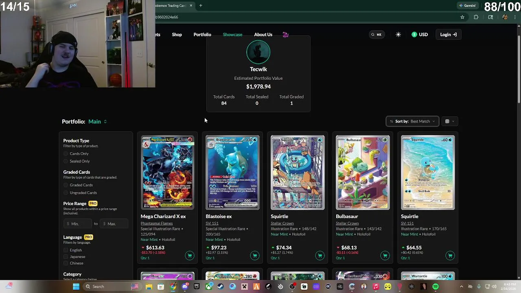The width and height of the screenshot is (521, 293).
Task: Check Sealed Only filter
Action: coord(66,162)
